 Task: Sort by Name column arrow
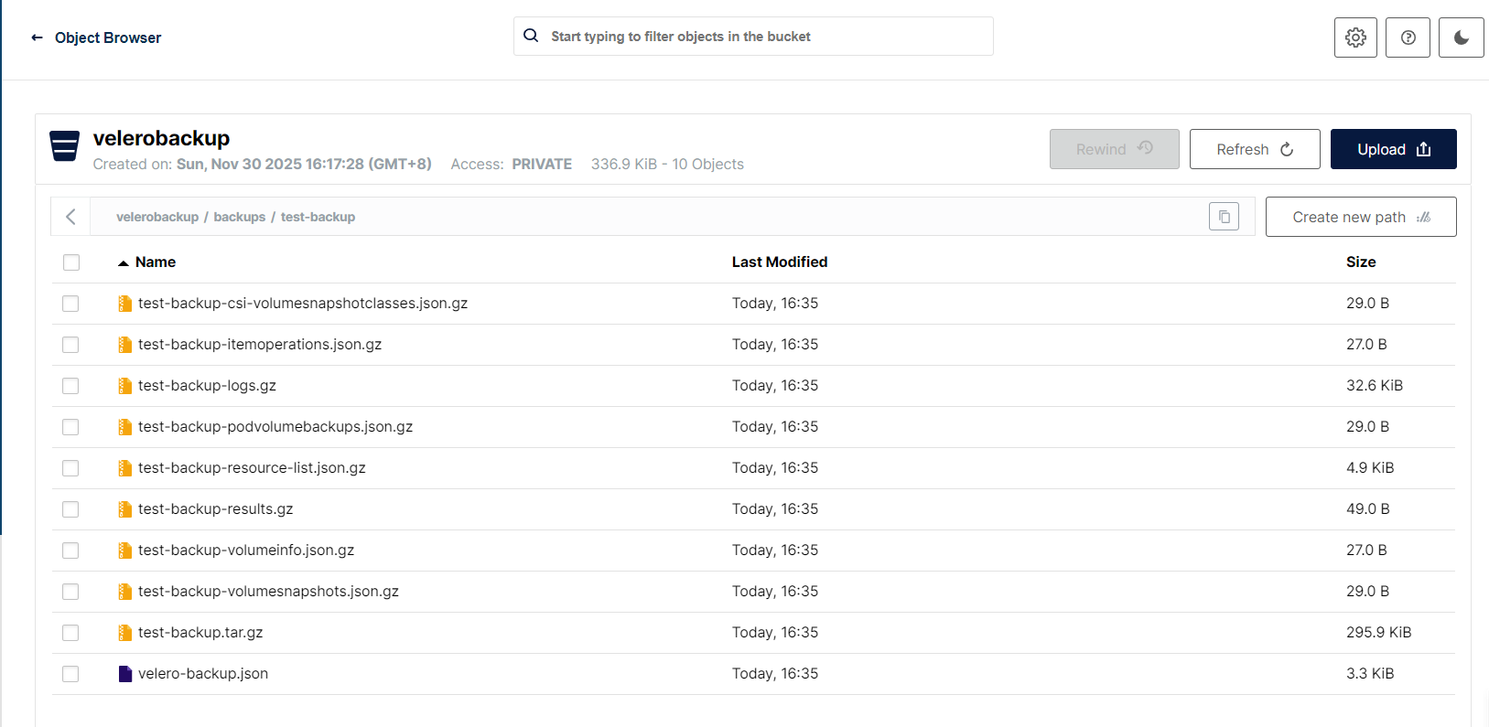124,262
